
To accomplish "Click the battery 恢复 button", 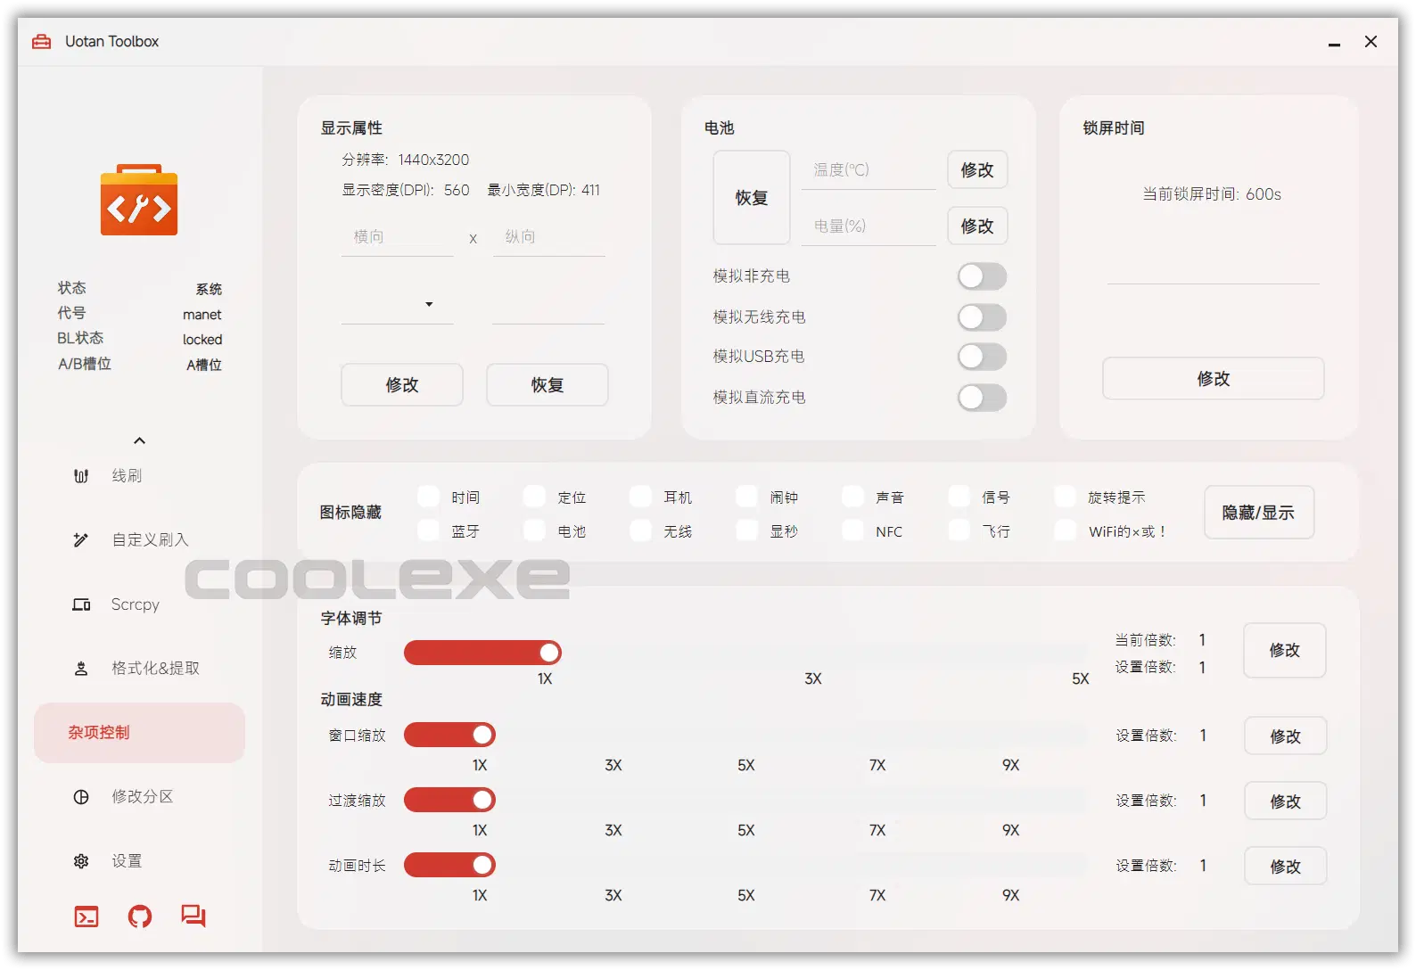I will pos(752,198).
